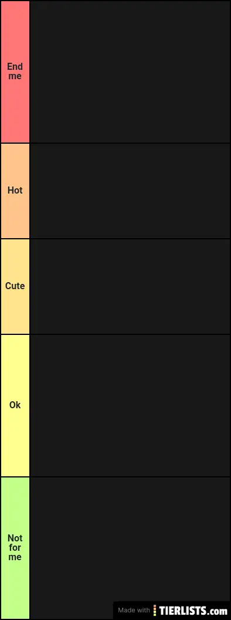
Task: Click the divider between Hot and Cute rows
Action: (x=116, y=238)
